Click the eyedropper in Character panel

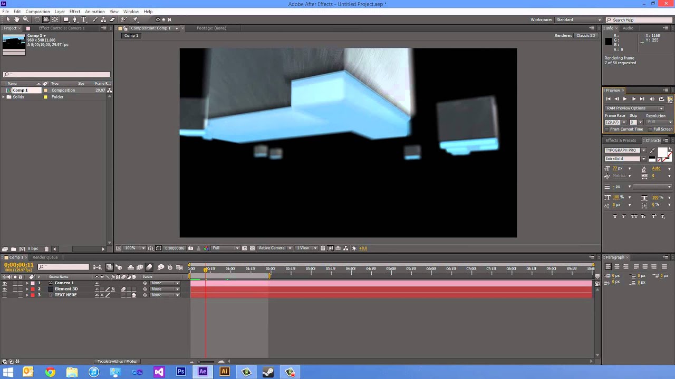652,151
